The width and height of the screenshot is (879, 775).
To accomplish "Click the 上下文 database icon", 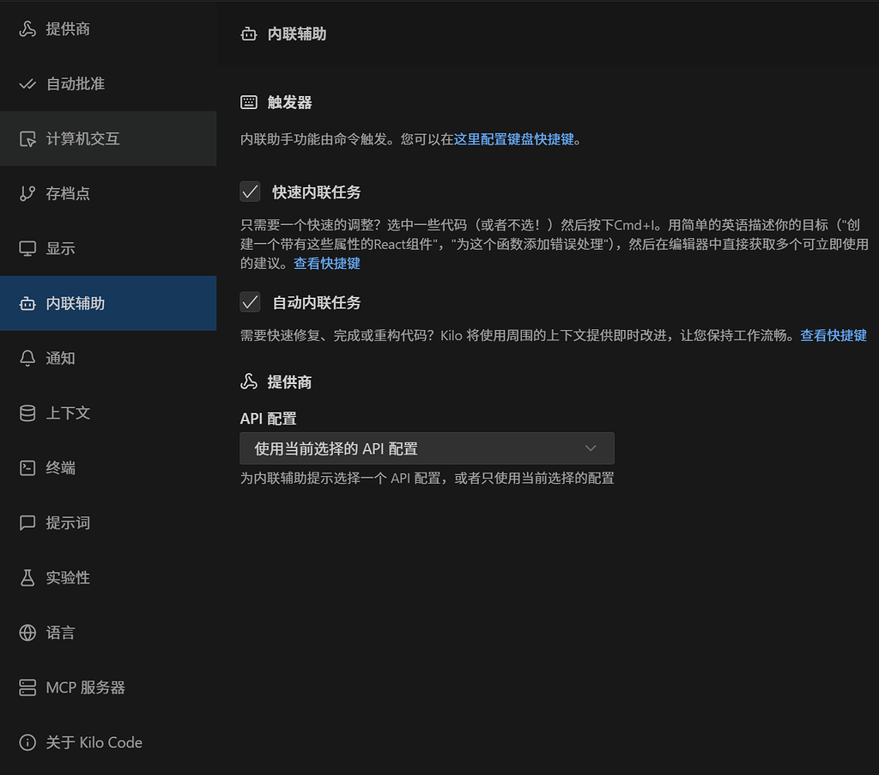I will pyautogui.click(x=27, y=413).
